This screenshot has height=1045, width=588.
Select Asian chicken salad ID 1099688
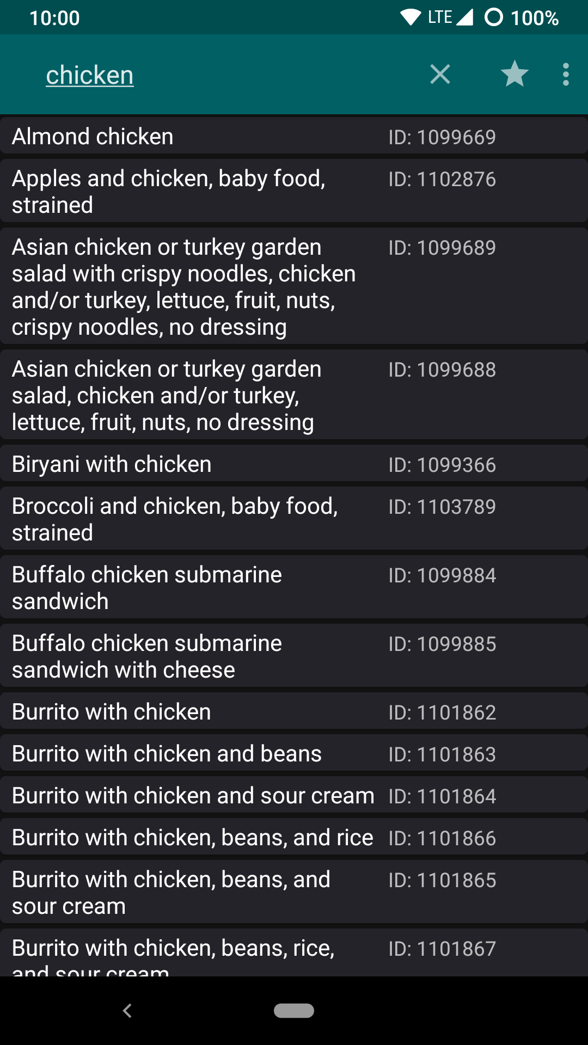[x=294, y=395]
